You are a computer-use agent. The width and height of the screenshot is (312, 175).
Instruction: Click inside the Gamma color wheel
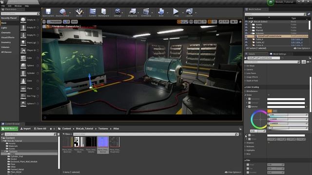click(260, 120)
